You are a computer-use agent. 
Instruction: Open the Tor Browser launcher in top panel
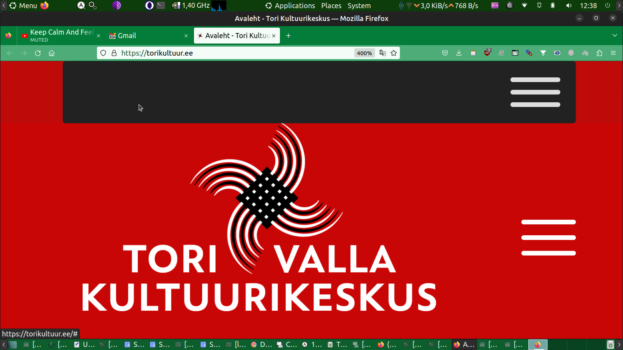[117, 5]
